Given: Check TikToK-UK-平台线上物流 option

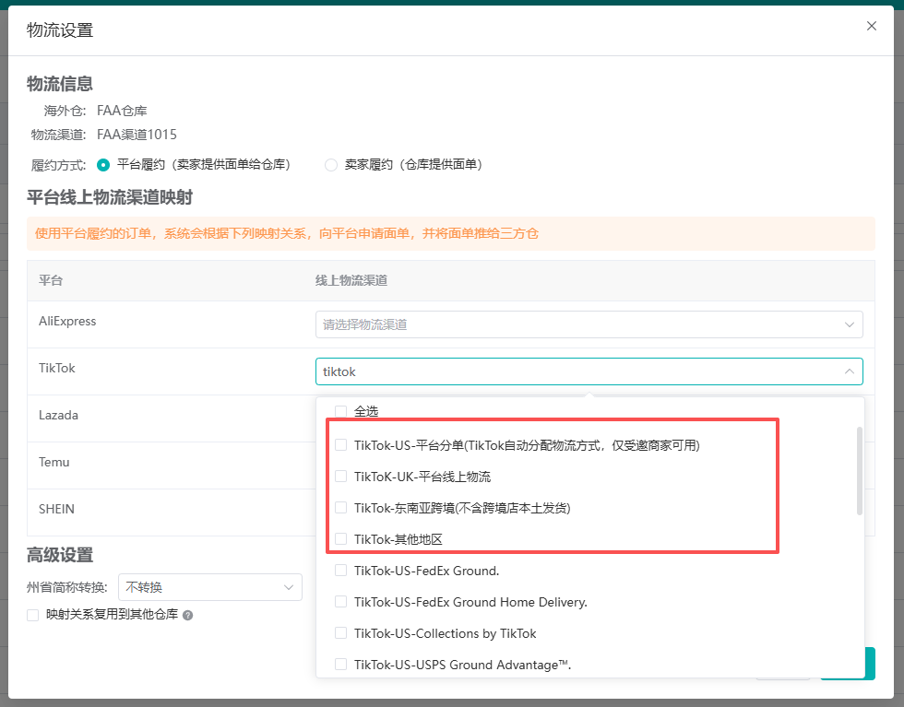Looking at the screenshot, I should pyautogui.click(x=340, y=477).
